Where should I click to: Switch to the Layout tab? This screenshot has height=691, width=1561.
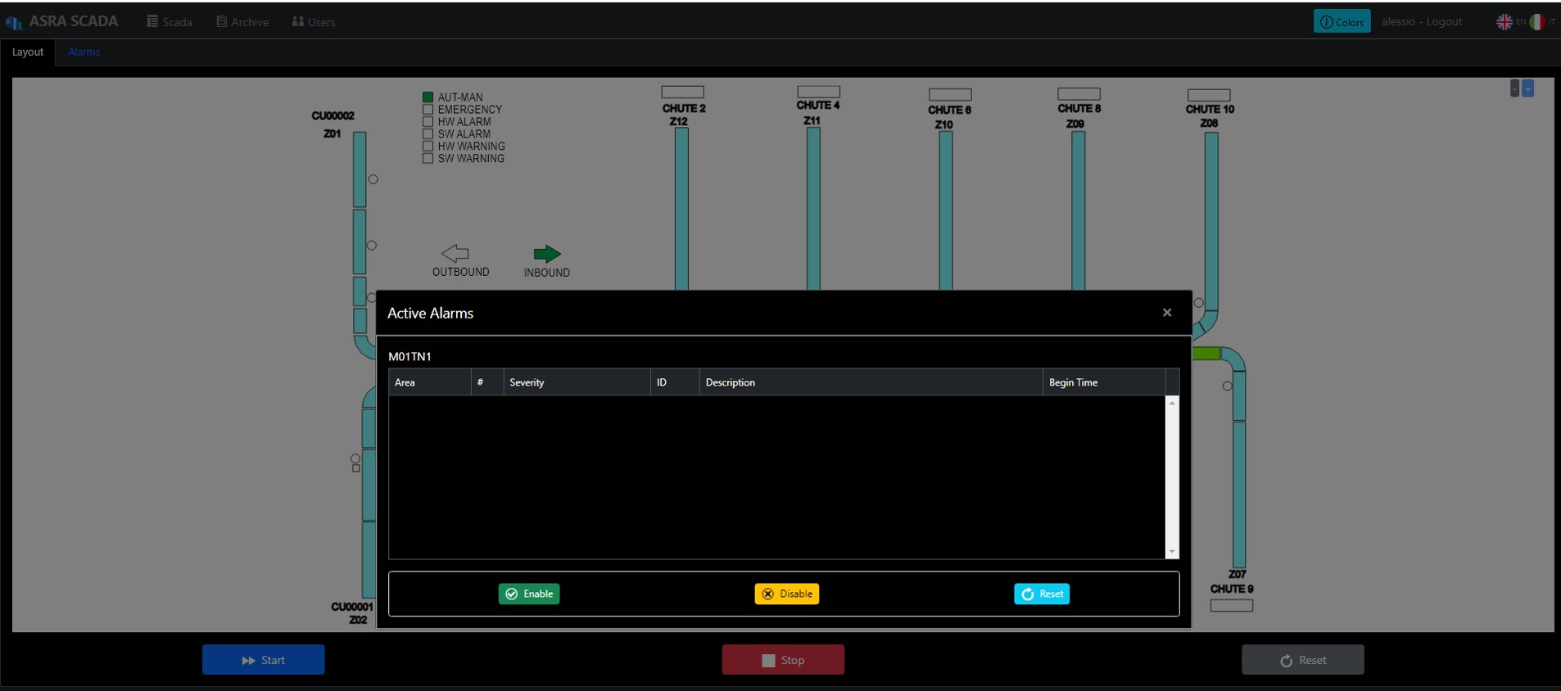pyautogui.click(x=28, y=52)
